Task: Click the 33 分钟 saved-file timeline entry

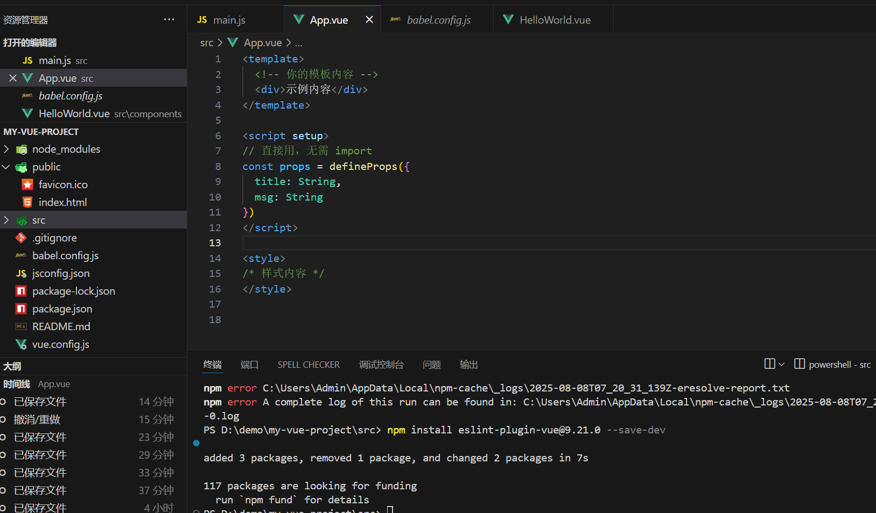Action: [93, 473]
